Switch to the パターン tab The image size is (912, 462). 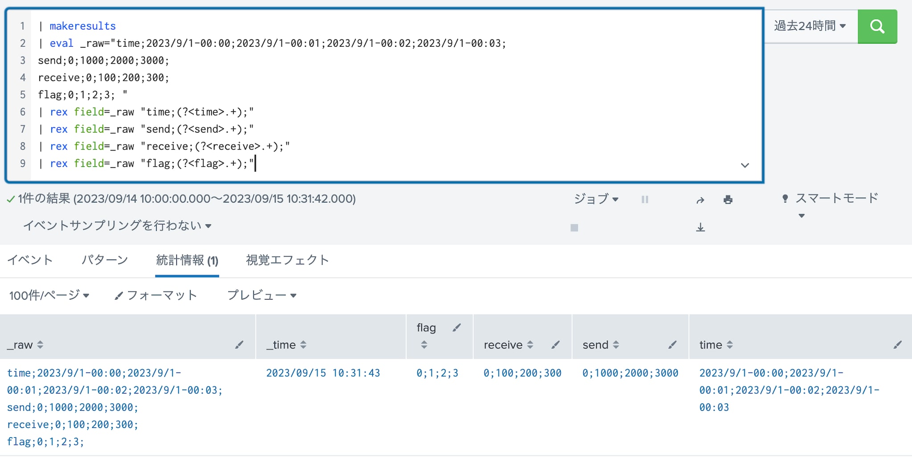click(105, 260)
